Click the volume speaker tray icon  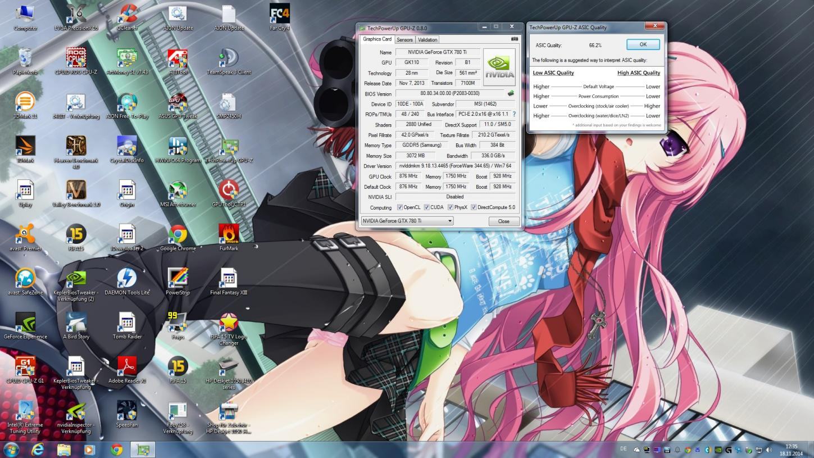tap(769, 450)
